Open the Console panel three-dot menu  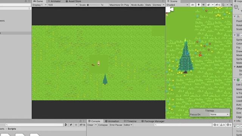click(230, 121)
